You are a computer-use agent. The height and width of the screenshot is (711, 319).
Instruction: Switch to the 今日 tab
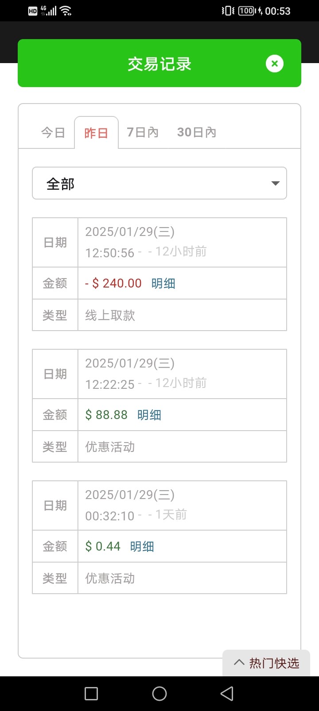53,132
